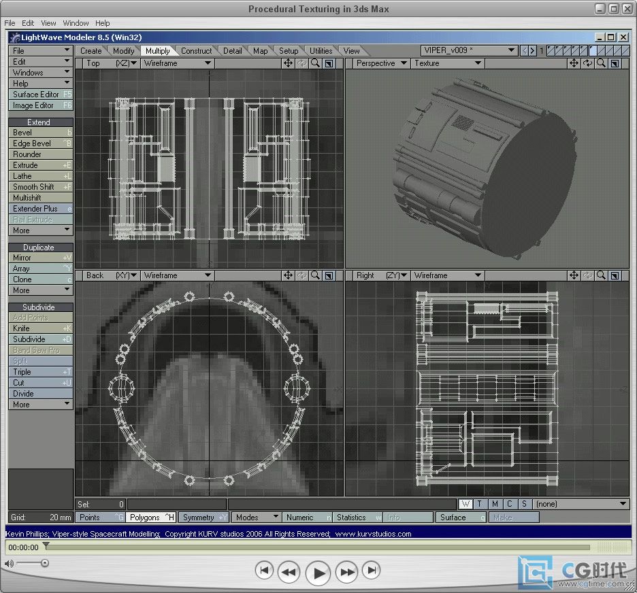Screen dimensions: 637x593
Task: Select the Extrude tool
Action: point(41,165)
